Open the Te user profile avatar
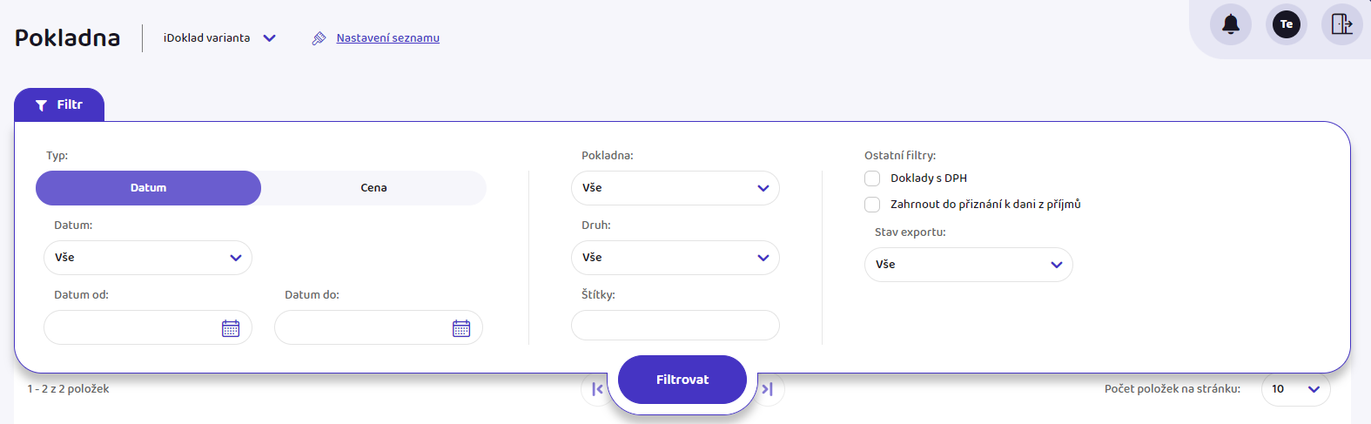 [x=1287, y=24]
